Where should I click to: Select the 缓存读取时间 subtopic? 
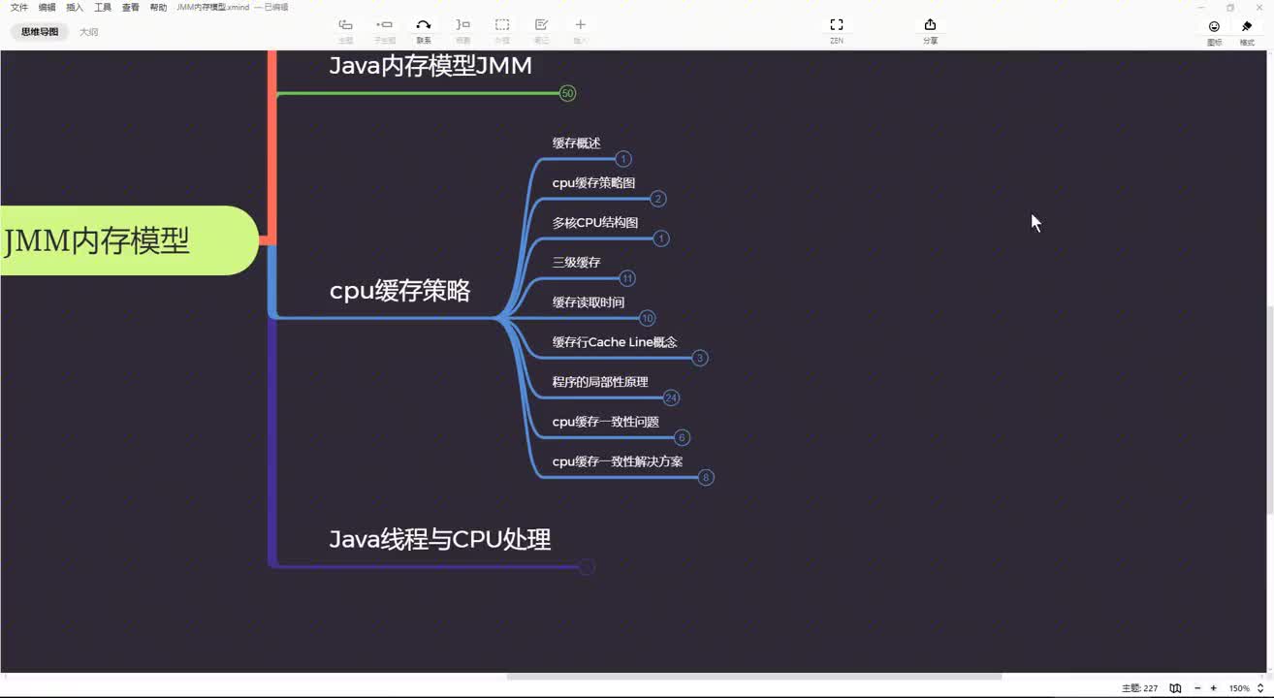[589, 302]
